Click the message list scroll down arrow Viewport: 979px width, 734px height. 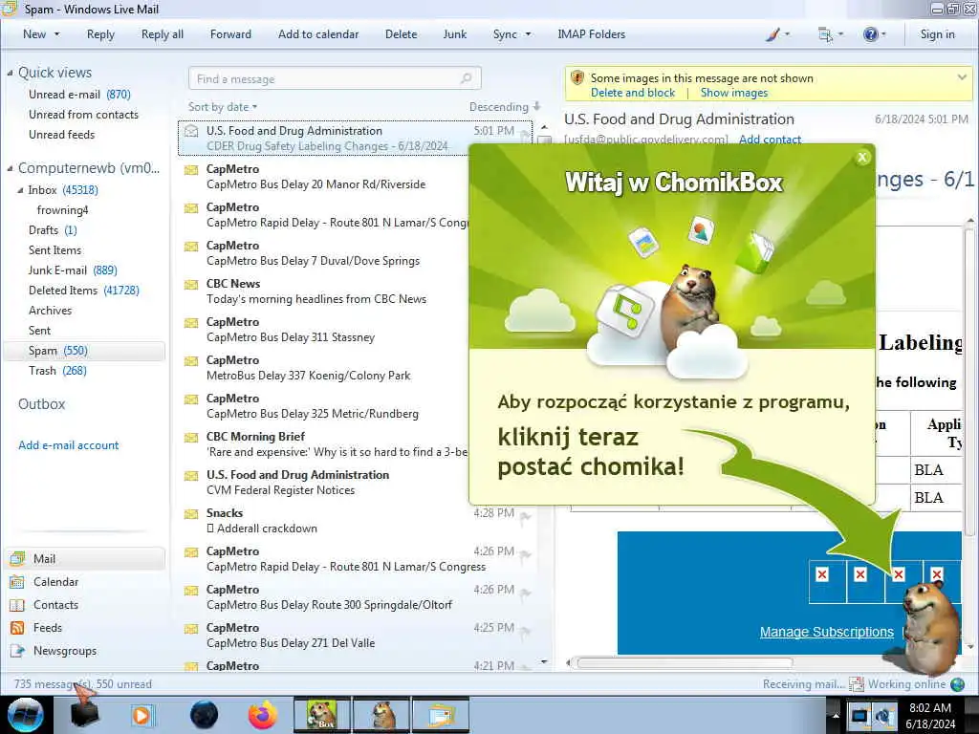click(544, 661)
